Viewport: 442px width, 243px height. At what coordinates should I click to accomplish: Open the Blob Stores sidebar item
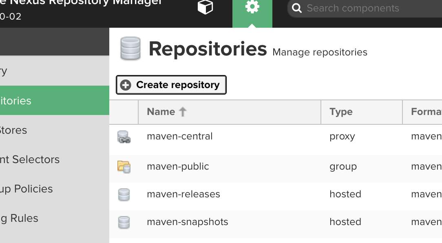click(x=54, y=130)
